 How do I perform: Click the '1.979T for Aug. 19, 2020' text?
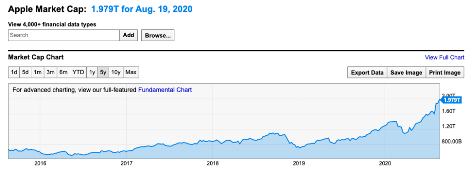142,9
